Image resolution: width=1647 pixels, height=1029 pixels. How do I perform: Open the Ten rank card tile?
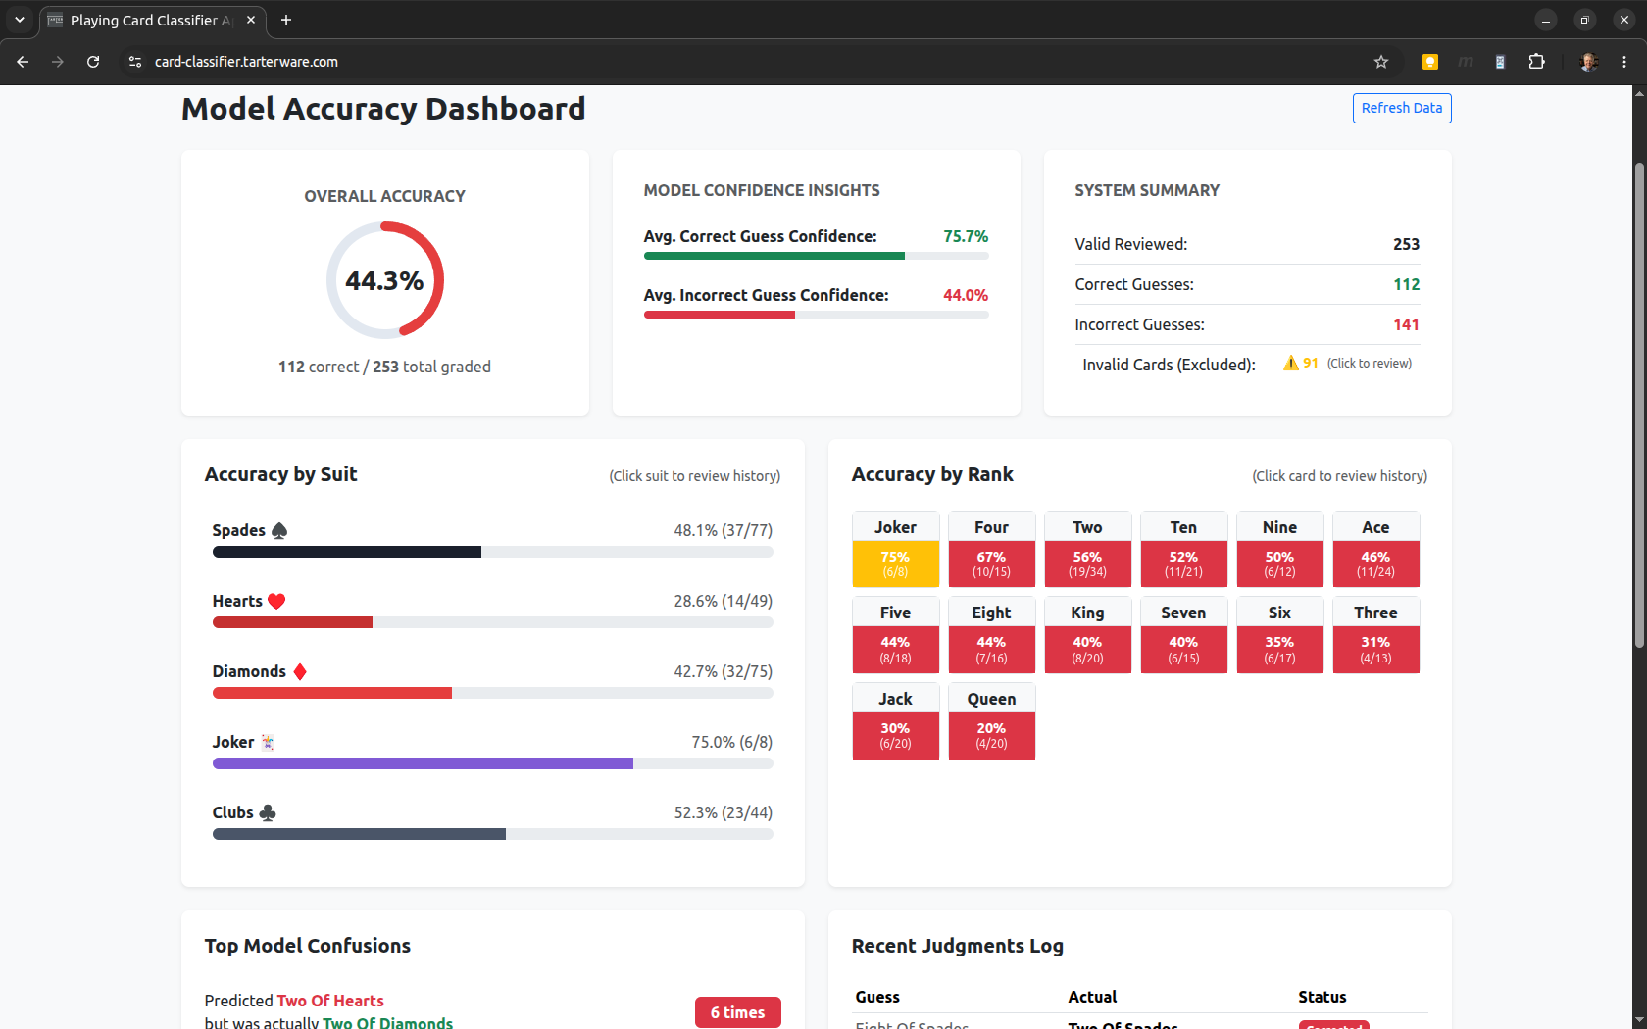[x=1184, y=550]
